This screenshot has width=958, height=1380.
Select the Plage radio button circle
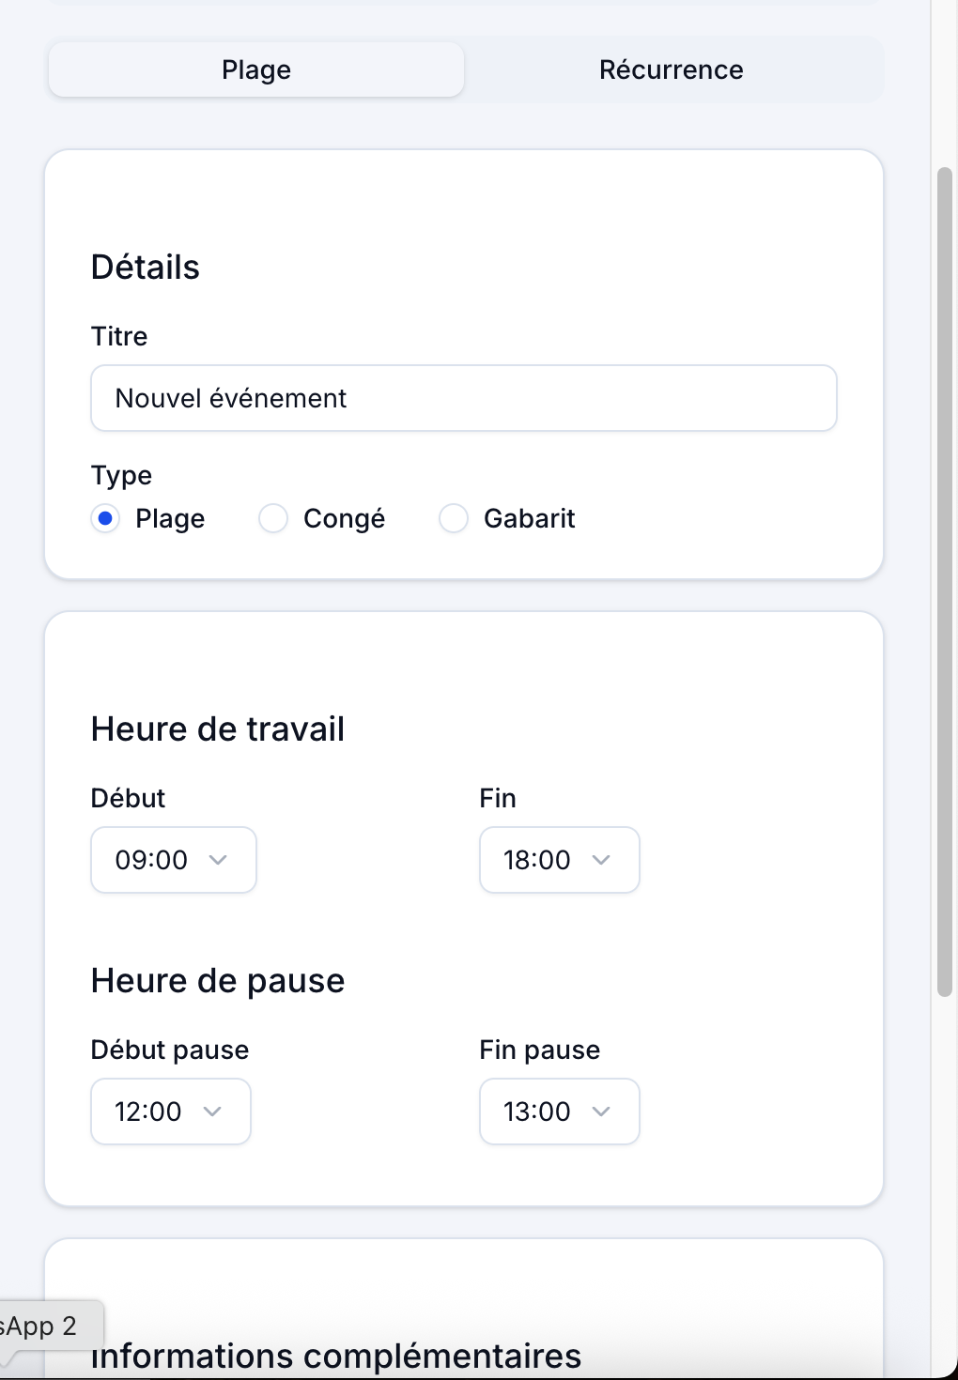[x=105, y=518]
